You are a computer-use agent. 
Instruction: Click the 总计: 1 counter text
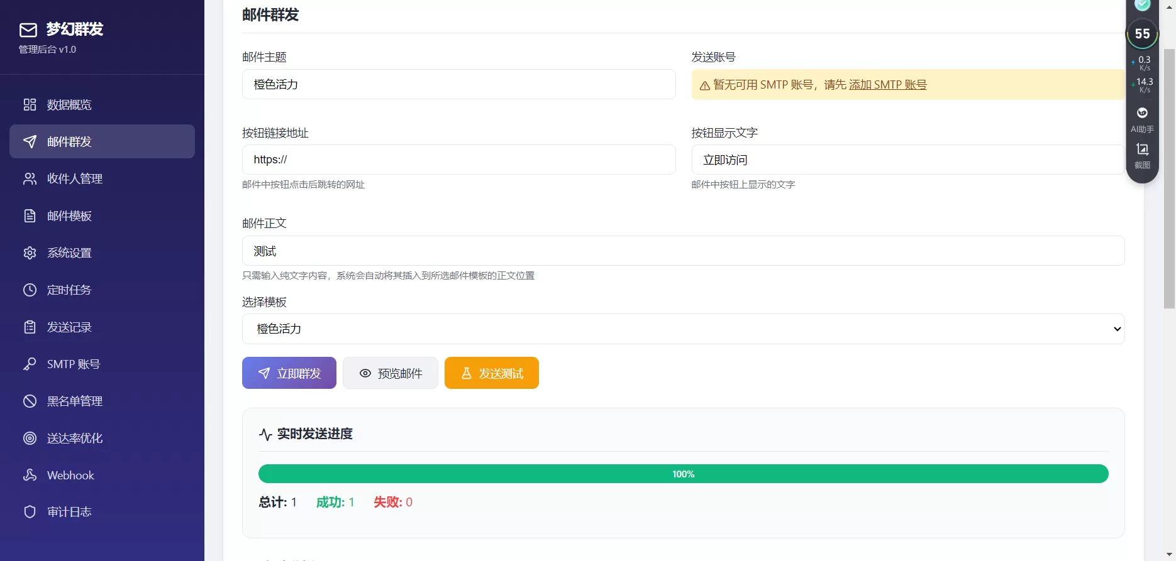point(277,502)
